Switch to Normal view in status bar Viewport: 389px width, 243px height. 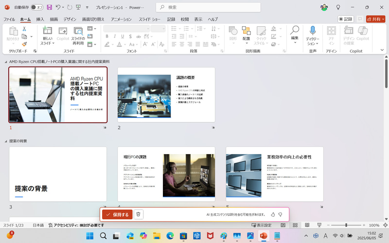283,225
